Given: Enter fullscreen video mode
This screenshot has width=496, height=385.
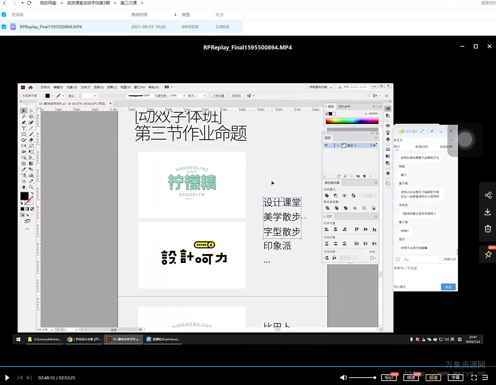Looking at the screenshot, I should [x=474, y=378].
